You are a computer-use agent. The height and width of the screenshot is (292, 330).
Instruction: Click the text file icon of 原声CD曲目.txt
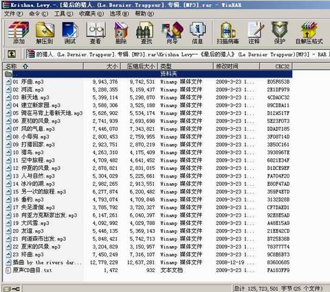8,270
